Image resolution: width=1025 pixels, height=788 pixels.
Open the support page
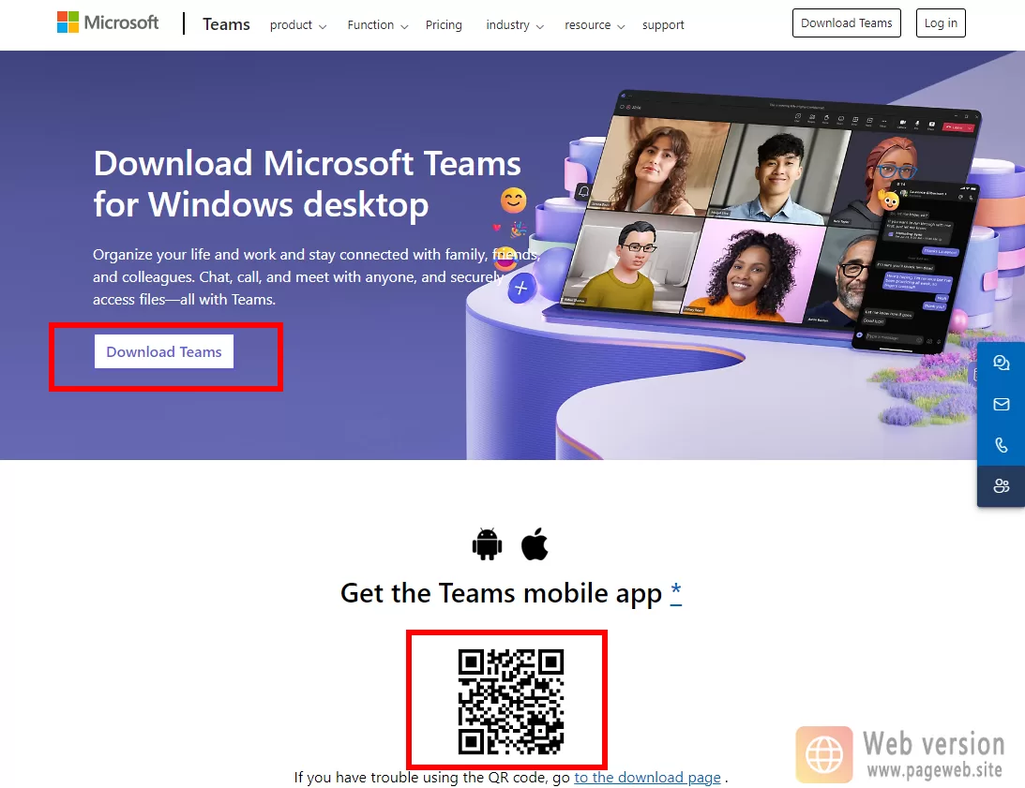click(663, 24)
